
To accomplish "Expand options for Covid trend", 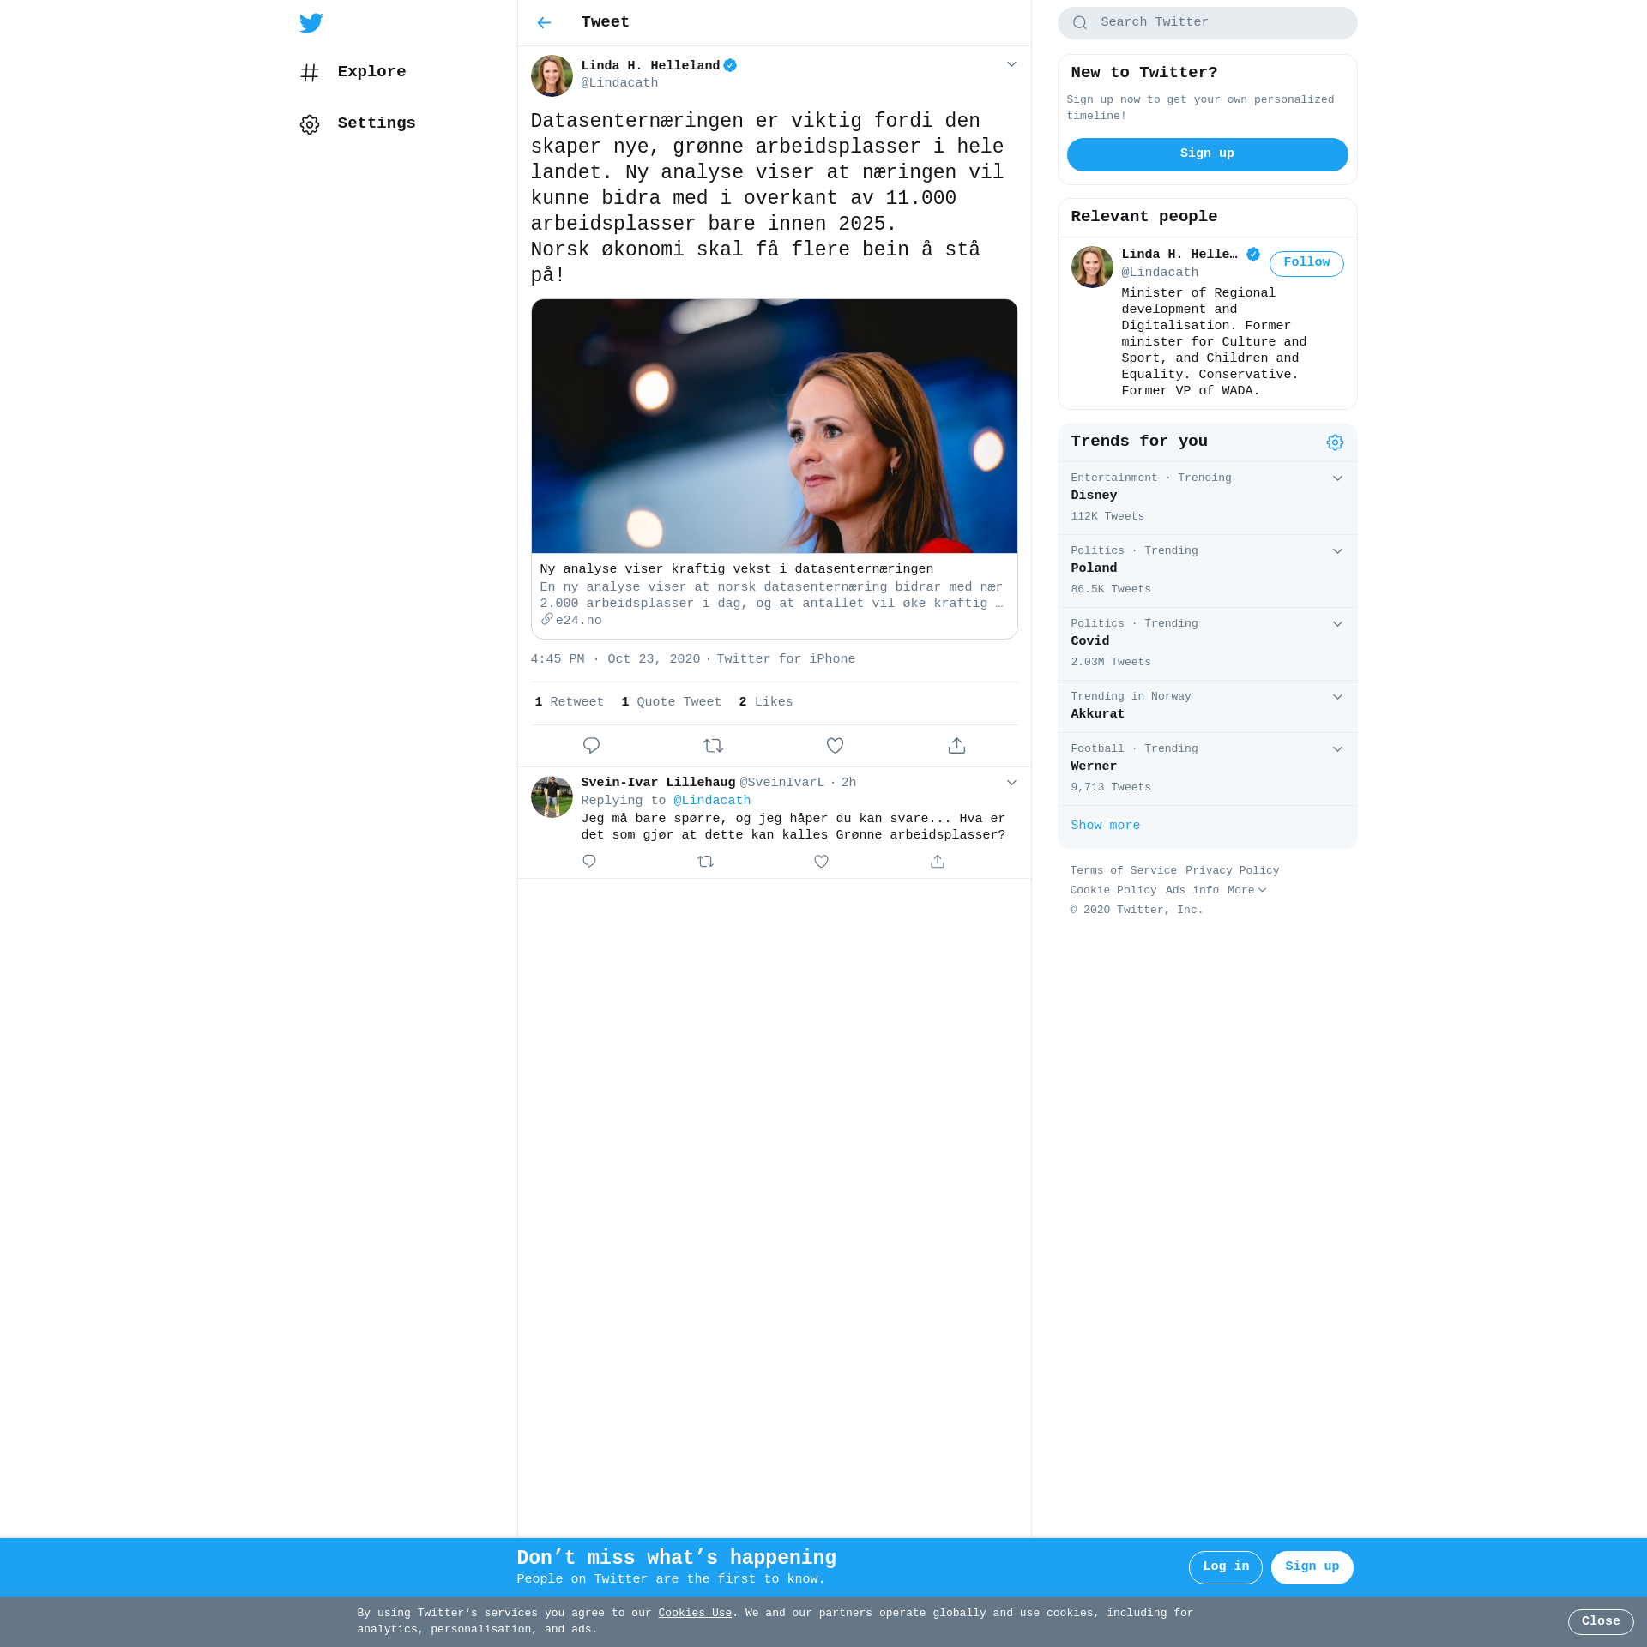I will (1337, 624).
